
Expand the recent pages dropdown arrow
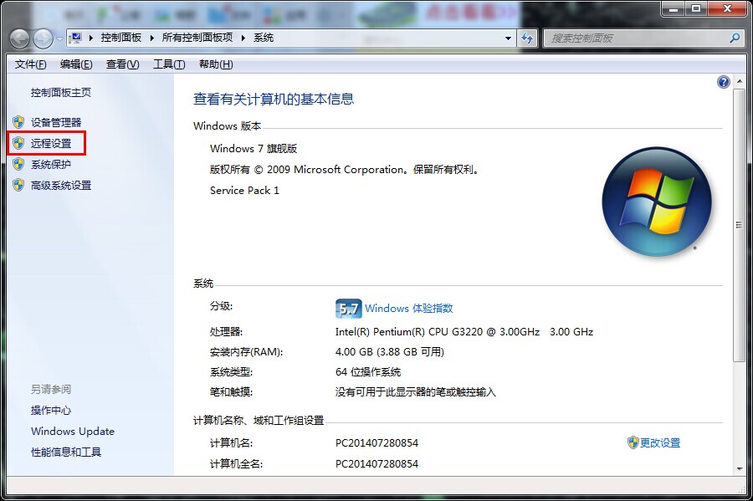59,38
